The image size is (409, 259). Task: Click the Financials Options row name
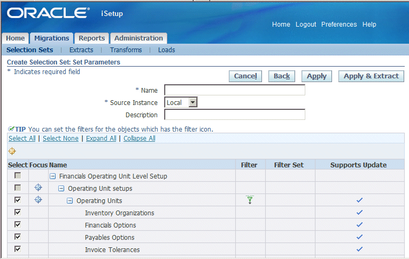click(110, 225)
